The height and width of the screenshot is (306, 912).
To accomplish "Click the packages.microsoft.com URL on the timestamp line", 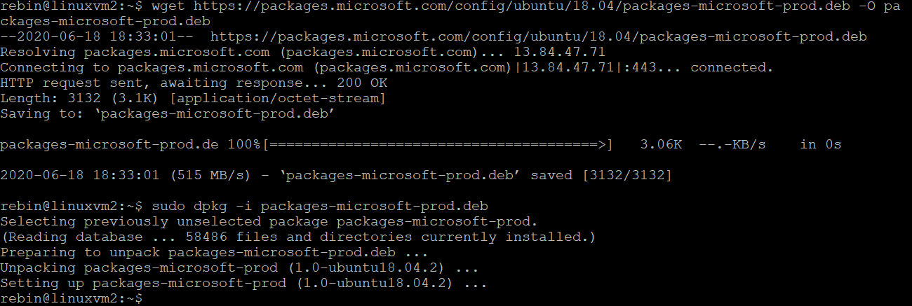I will (x=538, y=37).
